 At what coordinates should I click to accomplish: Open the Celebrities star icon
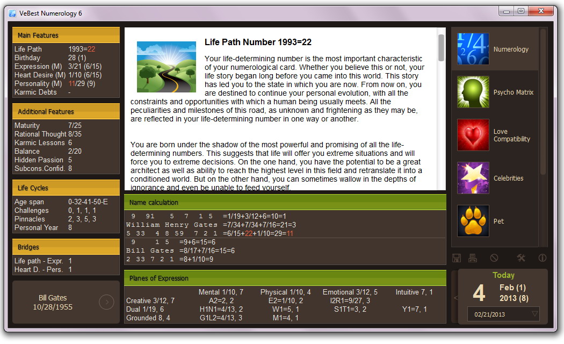[473, 178]
